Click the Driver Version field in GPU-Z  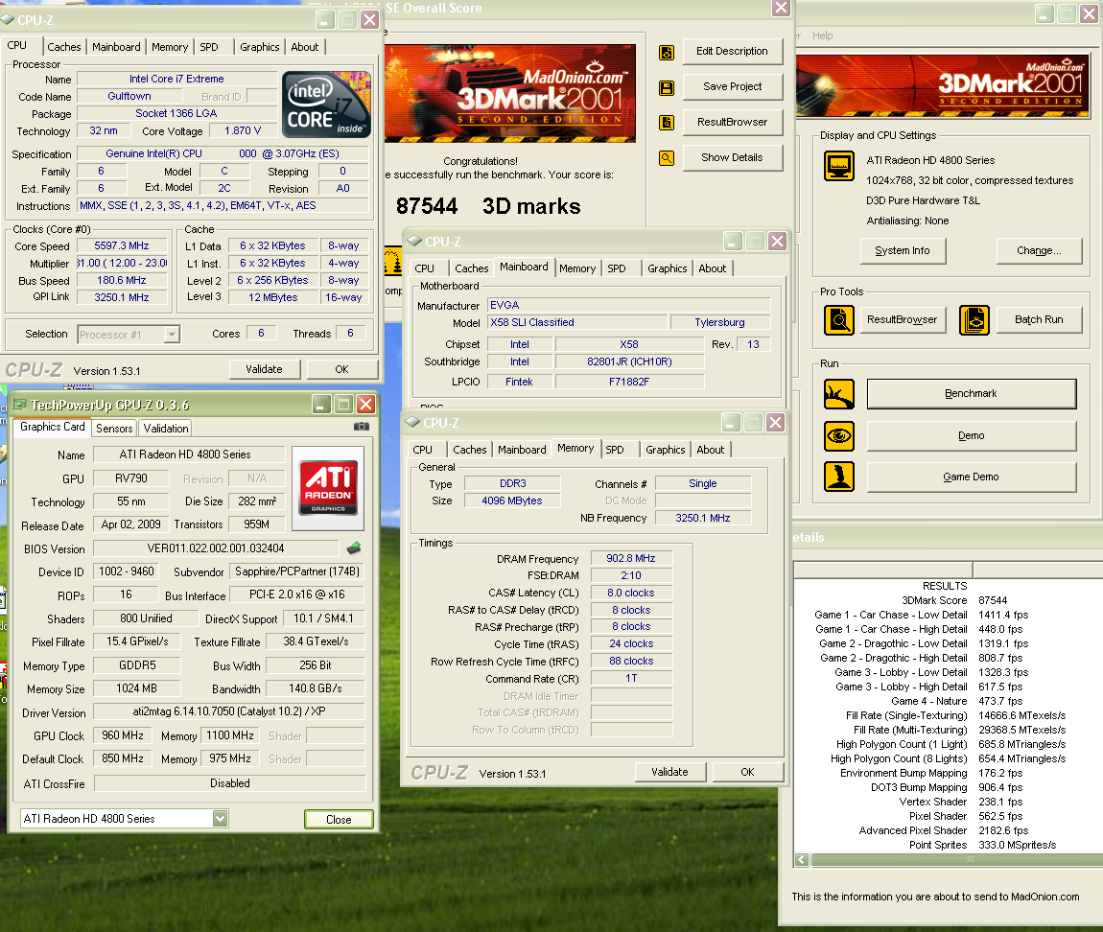[x=229, y=711]
